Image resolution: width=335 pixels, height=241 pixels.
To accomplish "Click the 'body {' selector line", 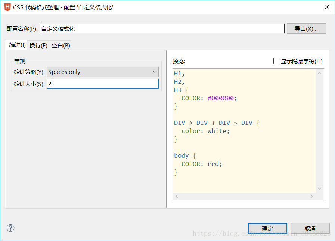I will coord(185,156).
